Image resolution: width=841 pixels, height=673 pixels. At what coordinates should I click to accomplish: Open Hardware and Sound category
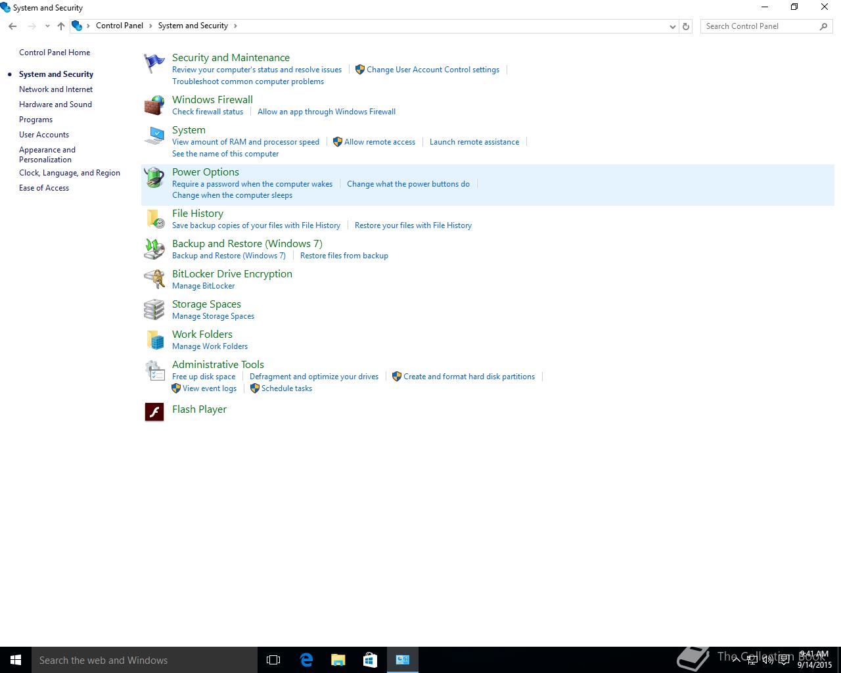pyautogui.click(x=55, y=104)
